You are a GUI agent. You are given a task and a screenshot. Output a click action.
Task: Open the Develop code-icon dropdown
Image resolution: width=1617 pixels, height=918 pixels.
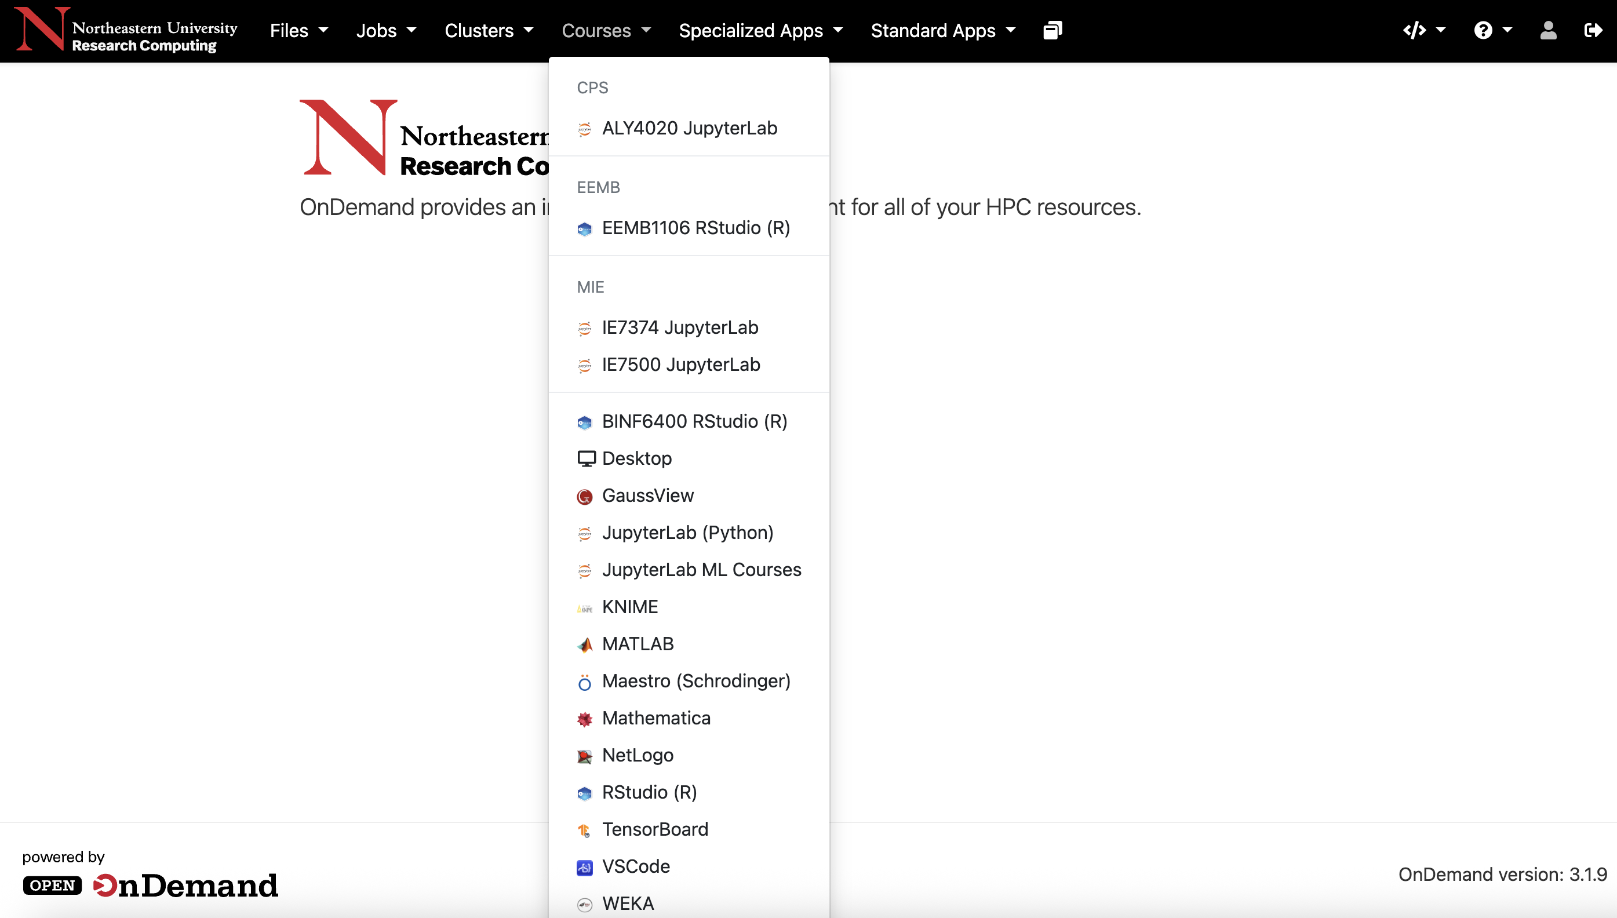click(x=1423, y=30)
